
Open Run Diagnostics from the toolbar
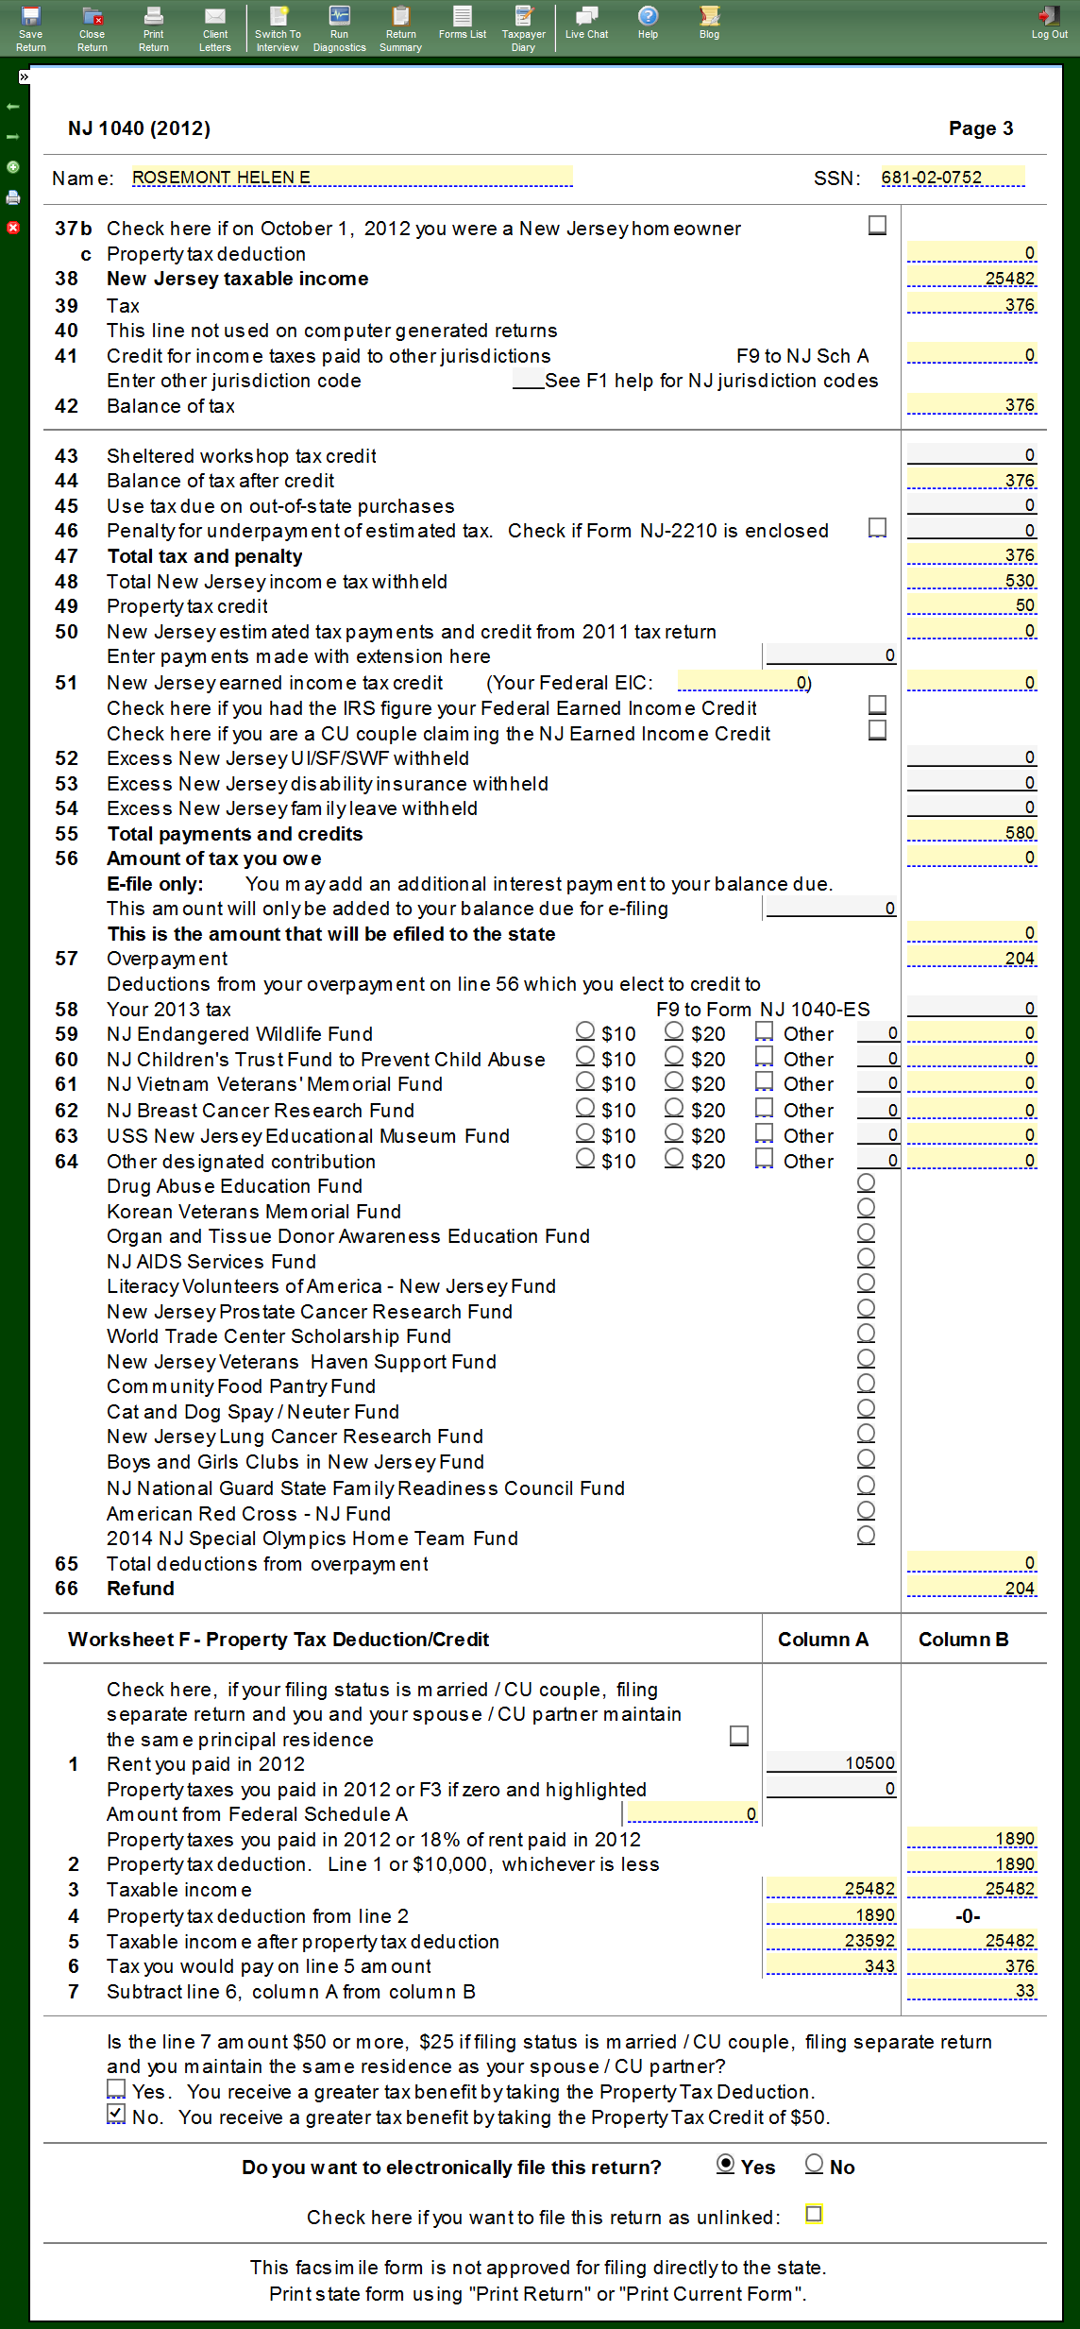[339, 27]
